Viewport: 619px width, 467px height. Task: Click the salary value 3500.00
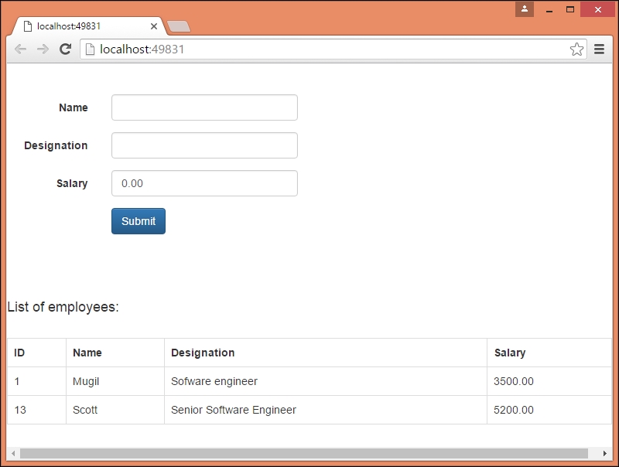[514, 381]
